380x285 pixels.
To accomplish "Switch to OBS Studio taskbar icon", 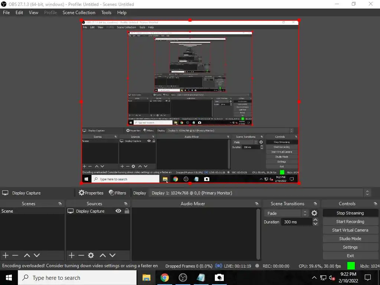I will pos(183,278).
